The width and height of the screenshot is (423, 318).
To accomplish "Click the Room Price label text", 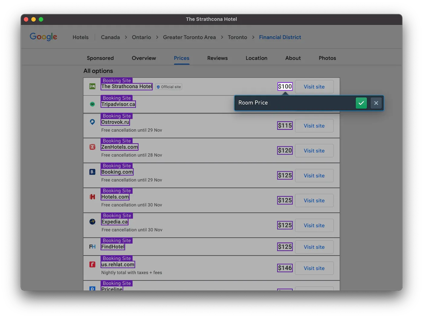I will 253,103.
